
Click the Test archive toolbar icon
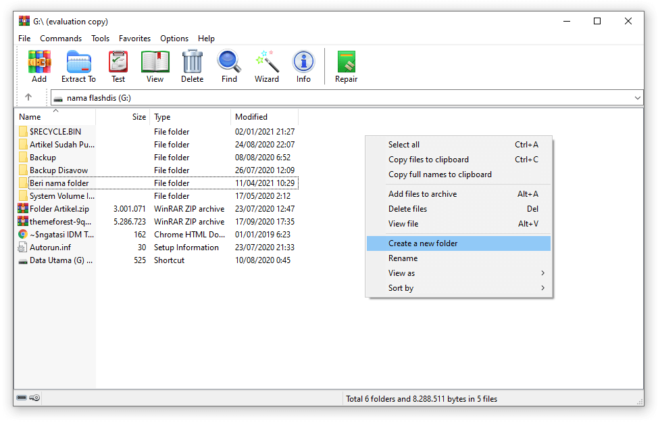[x=118, y=62]
